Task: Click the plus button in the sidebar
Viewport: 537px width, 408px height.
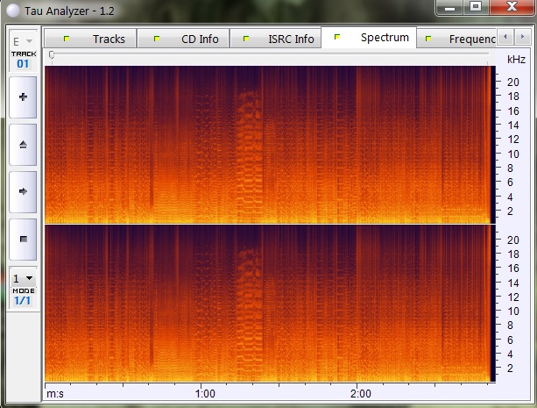Action: (22, 97)
